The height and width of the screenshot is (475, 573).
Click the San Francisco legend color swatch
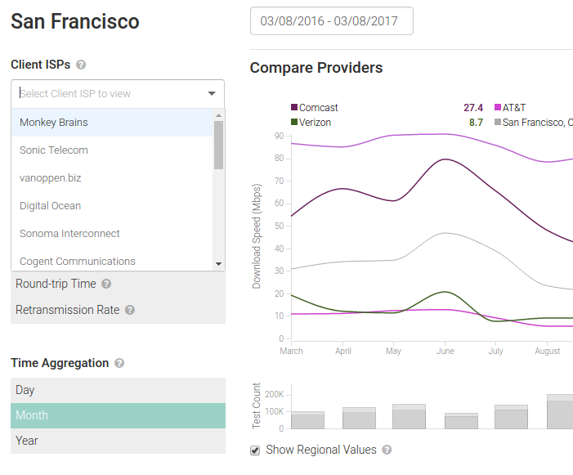coord(498,122)
